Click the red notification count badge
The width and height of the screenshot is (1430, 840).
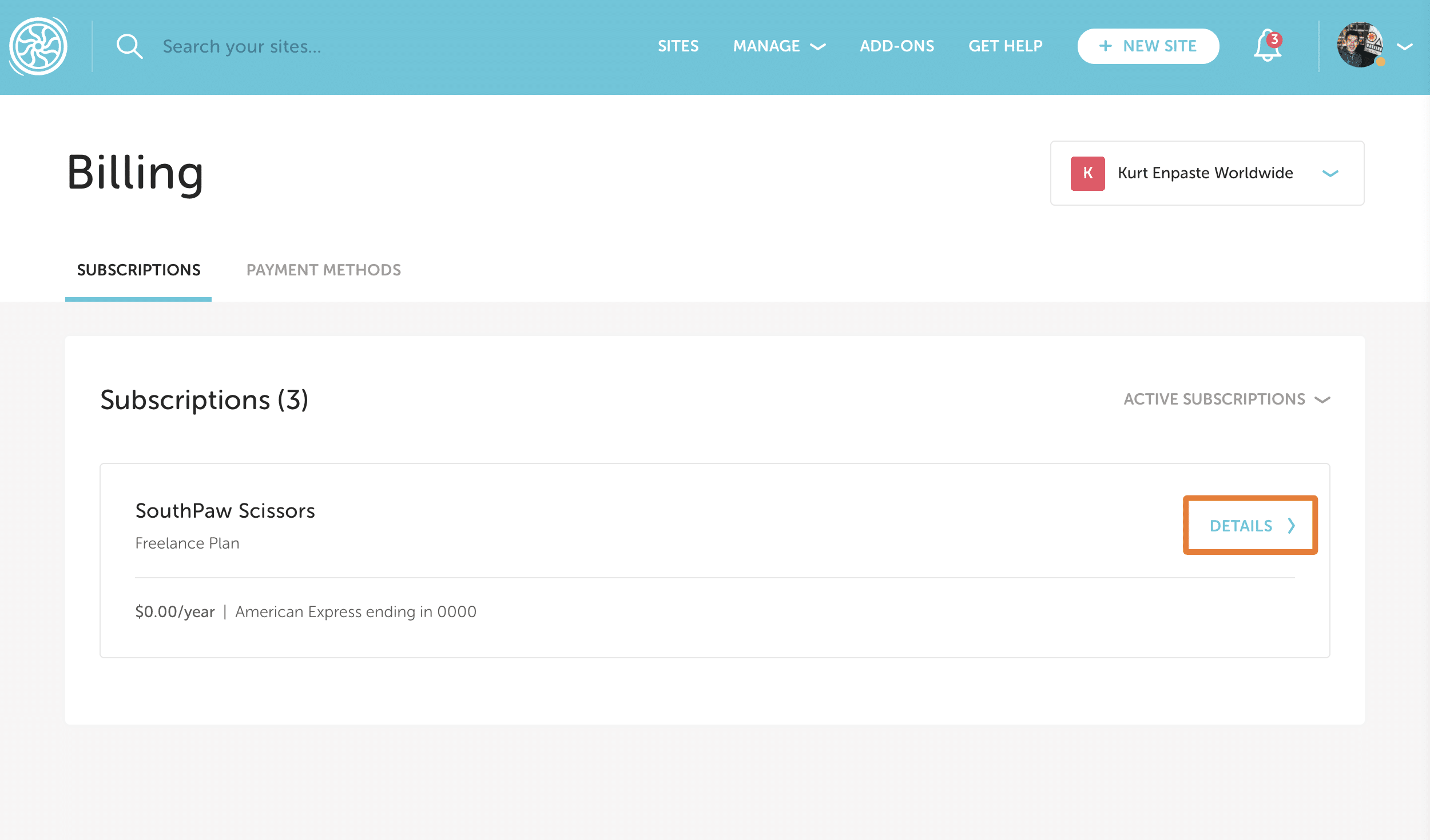point(1274,39)
